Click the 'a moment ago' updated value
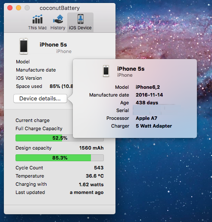 (x=87, y=192)
